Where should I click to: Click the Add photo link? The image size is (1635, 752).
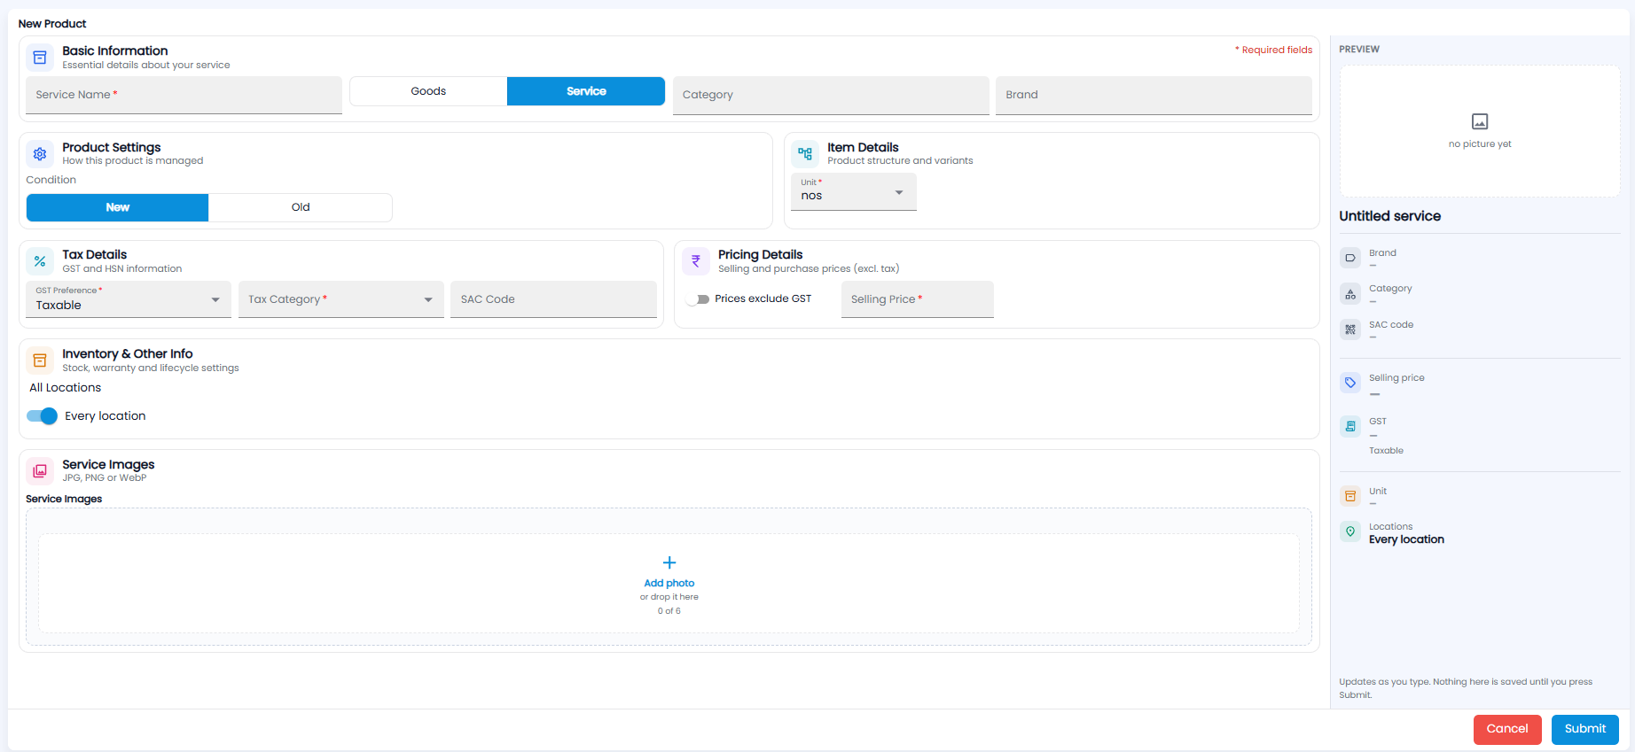click(669, 583)
